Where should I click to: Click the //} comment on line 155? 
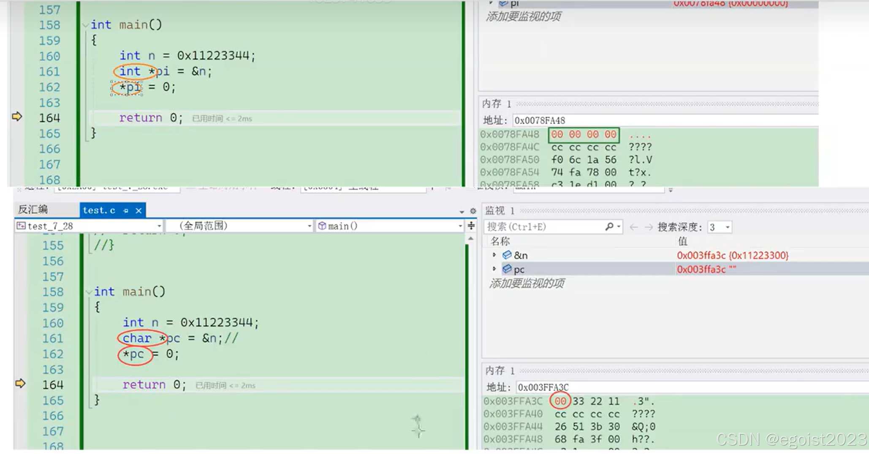point(104,245)
